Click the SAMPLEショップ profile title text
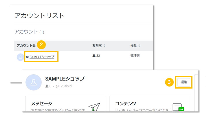The image size is (206, 117). (x=65, y=78)
